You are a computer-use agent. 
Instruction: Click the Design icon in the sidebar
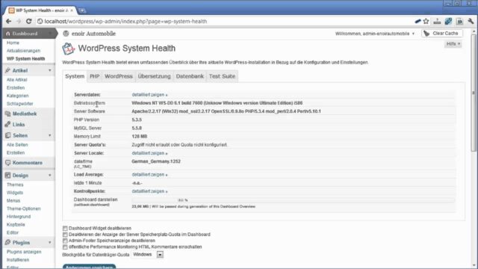click(8, 176)
